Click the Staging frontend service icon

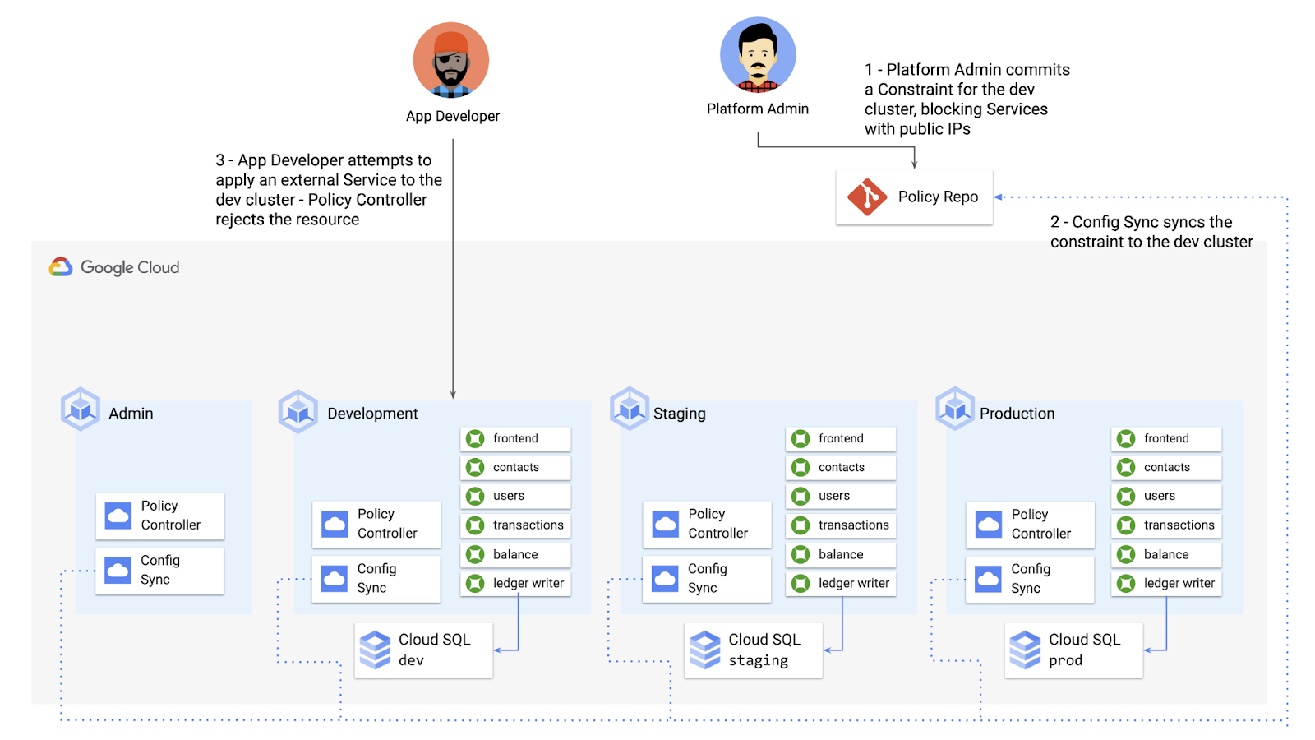[x=801, y=439]
